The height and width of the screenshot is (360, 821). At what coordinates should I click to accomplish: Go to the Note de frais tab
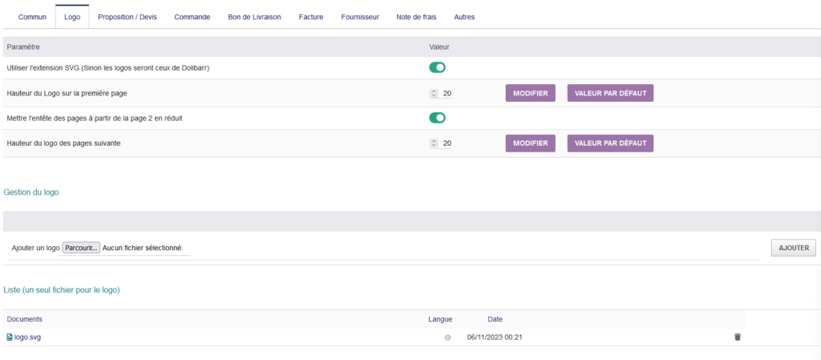pos(416,17)
